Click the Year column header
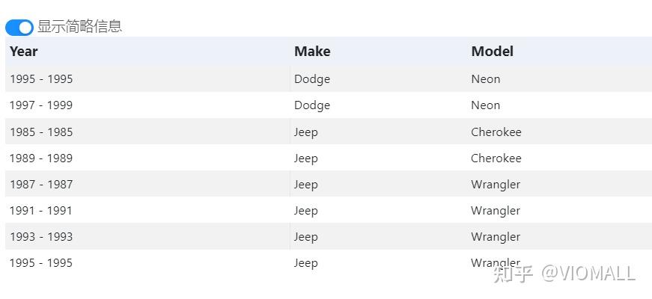 (24, 52)
